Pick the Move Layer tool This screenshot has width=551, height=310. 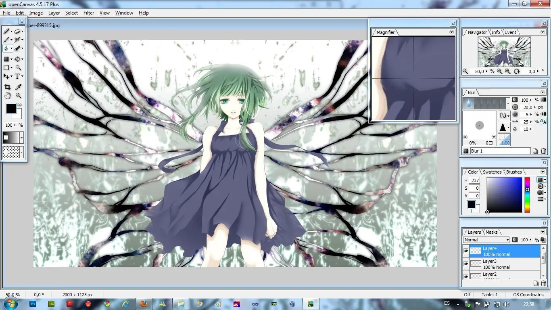[6, 76]
